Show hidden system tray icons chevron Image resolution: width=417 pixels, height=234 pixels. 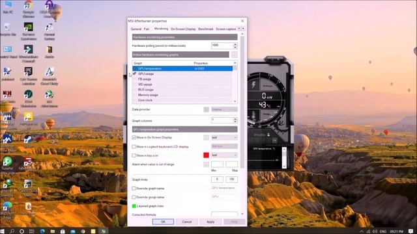coord(362,231)
